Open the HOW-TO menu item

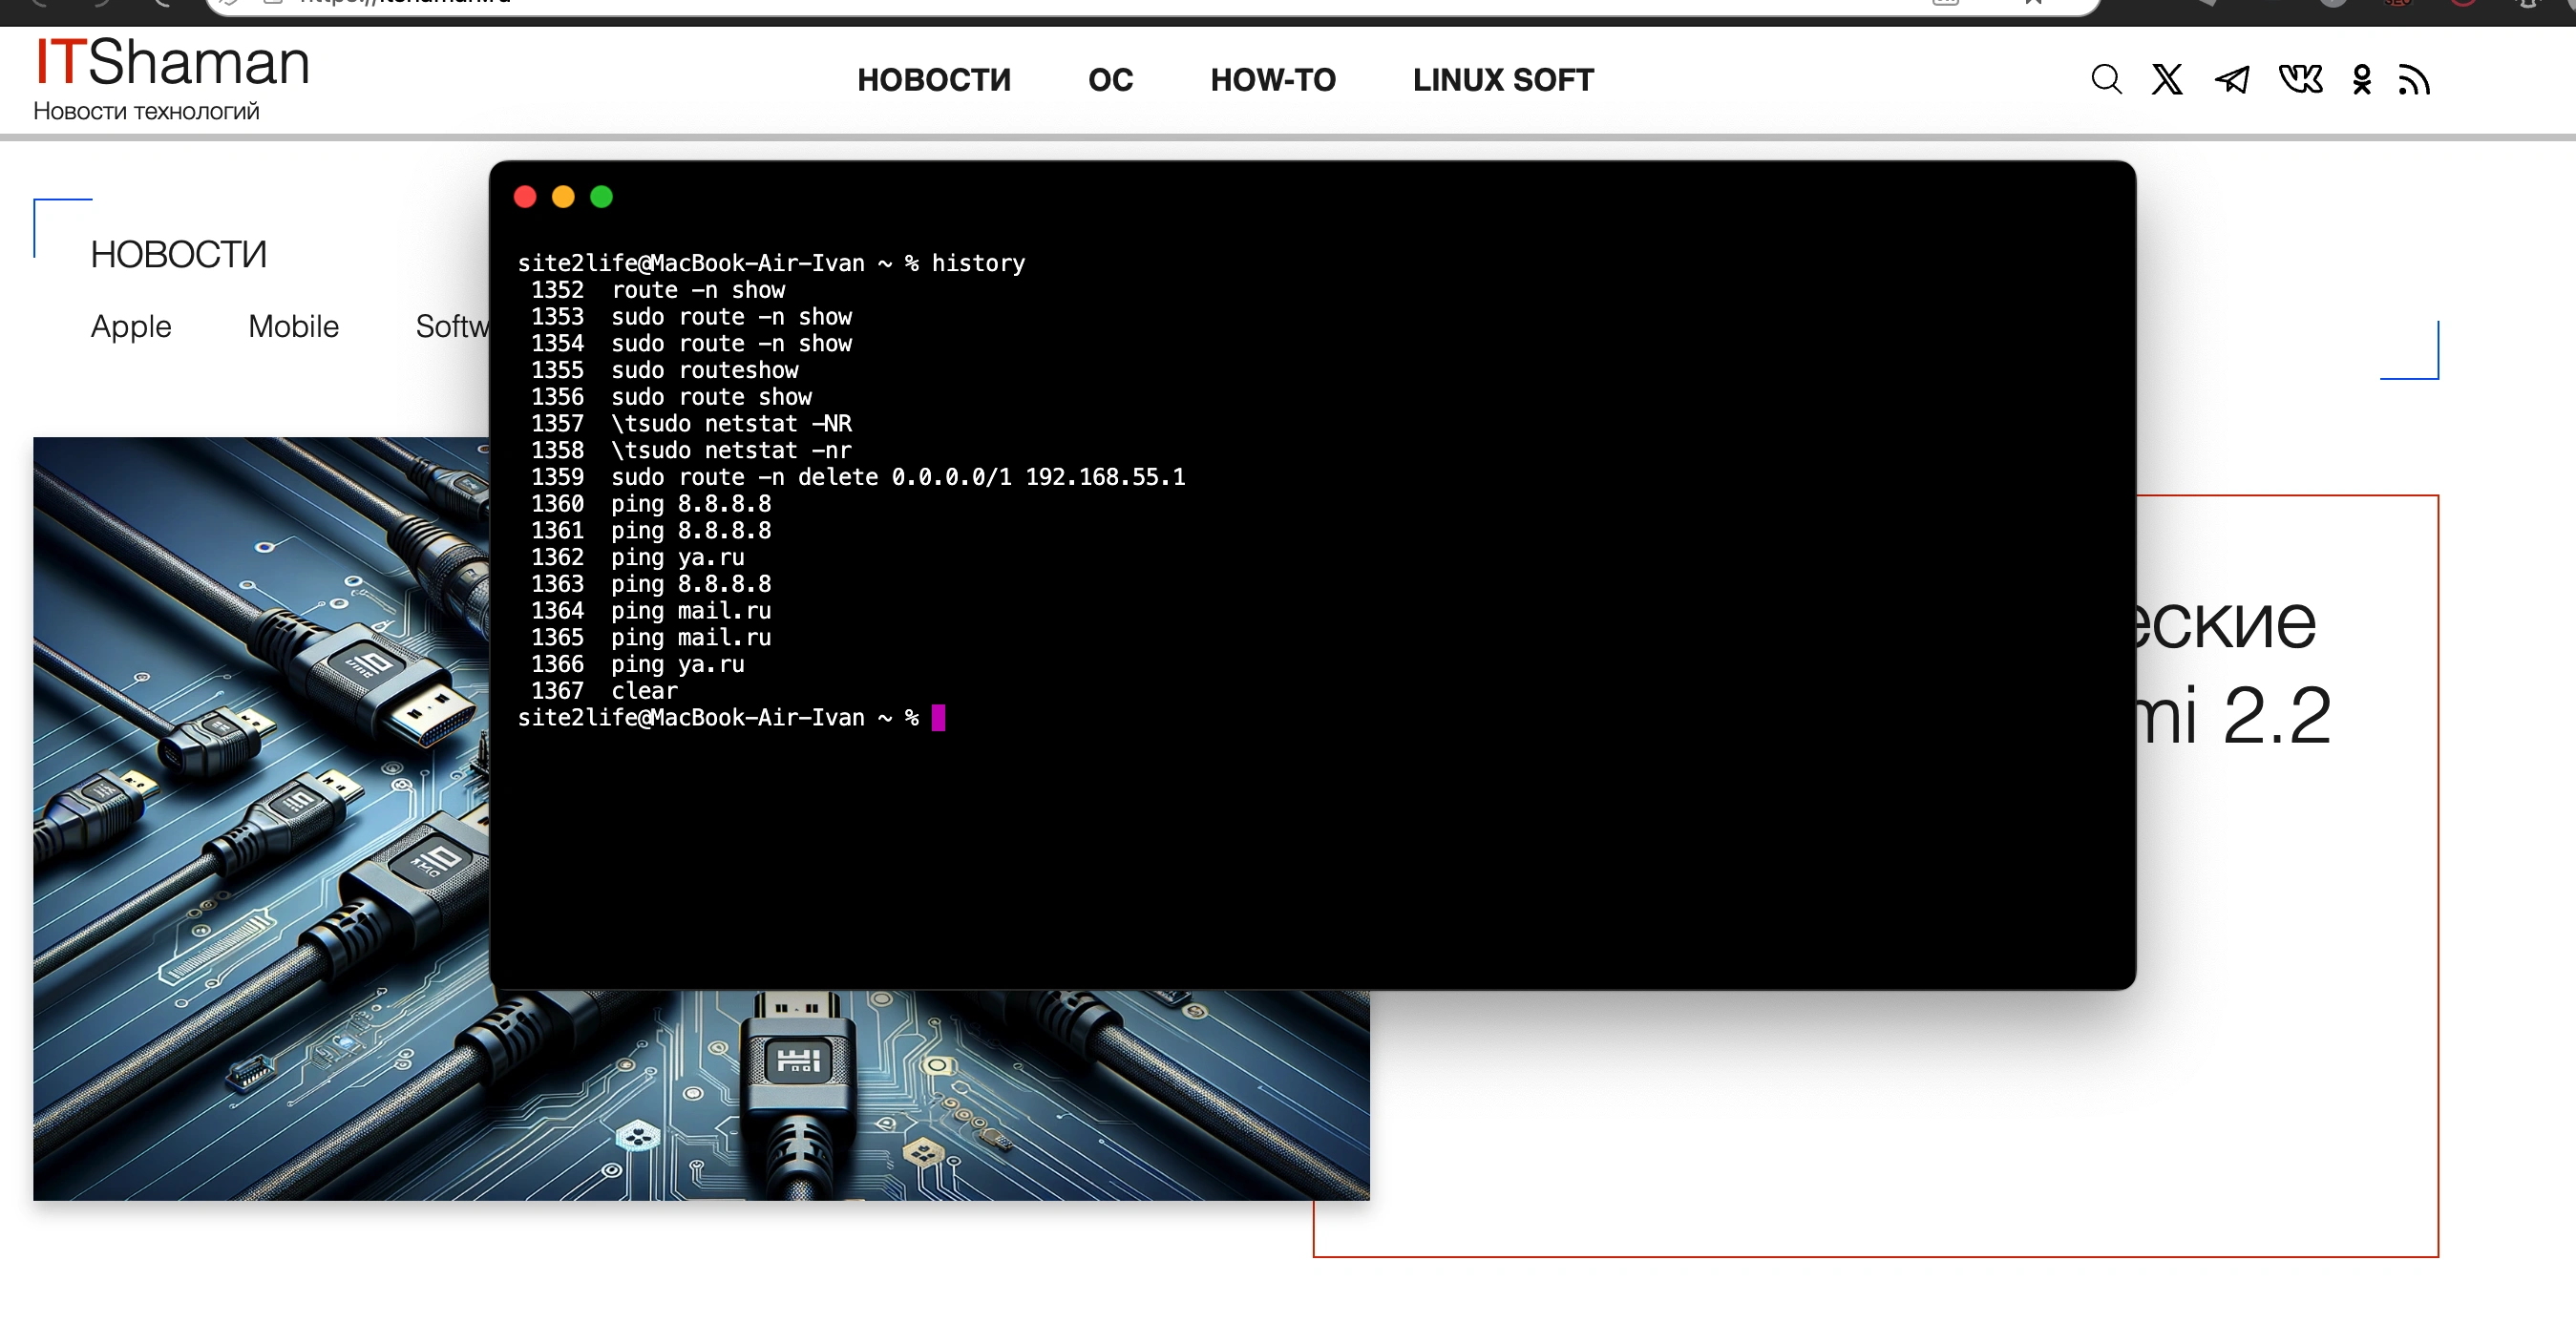[1273, 80]
